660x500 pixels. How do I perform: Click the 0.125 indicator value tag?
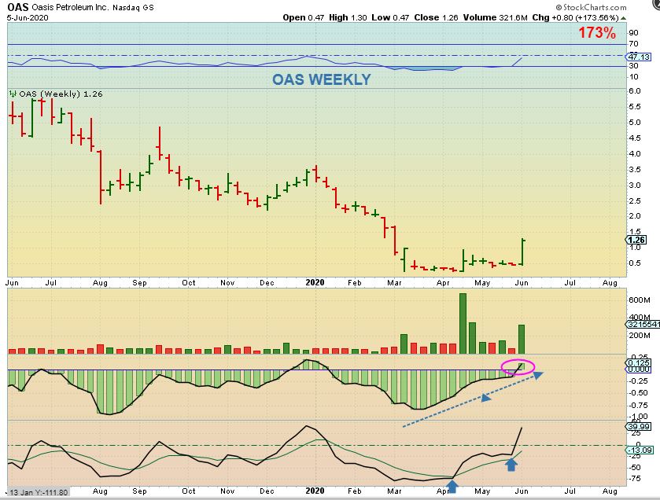pyautogui.click(x=639, y=362)
